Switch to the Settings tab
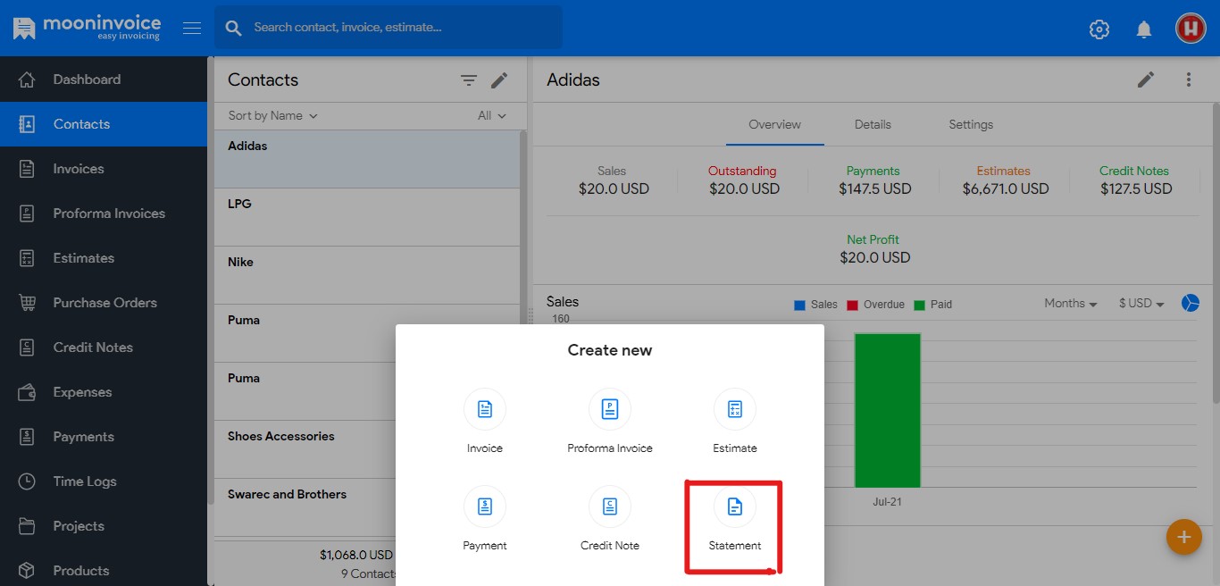Viewport: 1220px width, 586px height. tap(971, 125)
